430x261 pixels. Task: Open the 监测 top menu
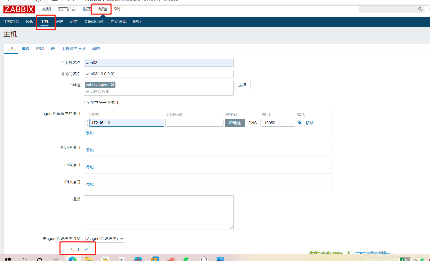46,9
